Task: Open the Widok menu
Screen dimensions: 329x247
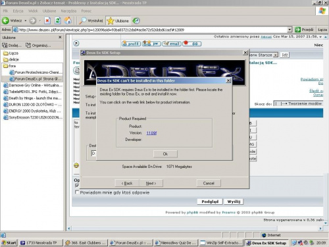Action: coord(33,11)
